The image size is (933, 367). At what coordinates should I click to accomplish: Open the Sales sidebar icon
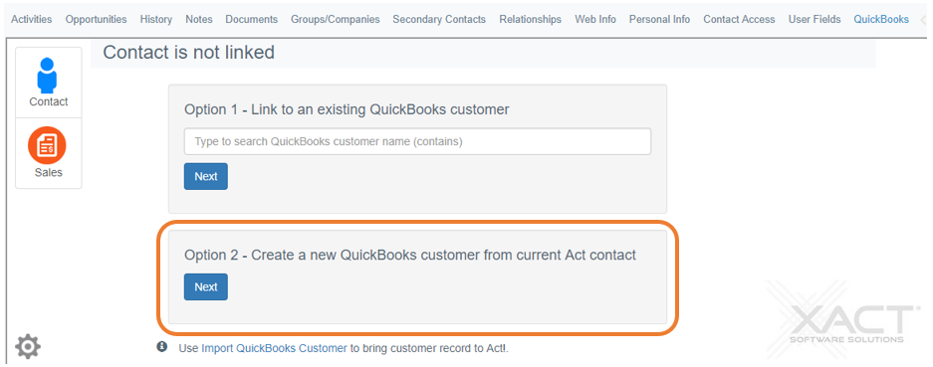pos(48,153)
